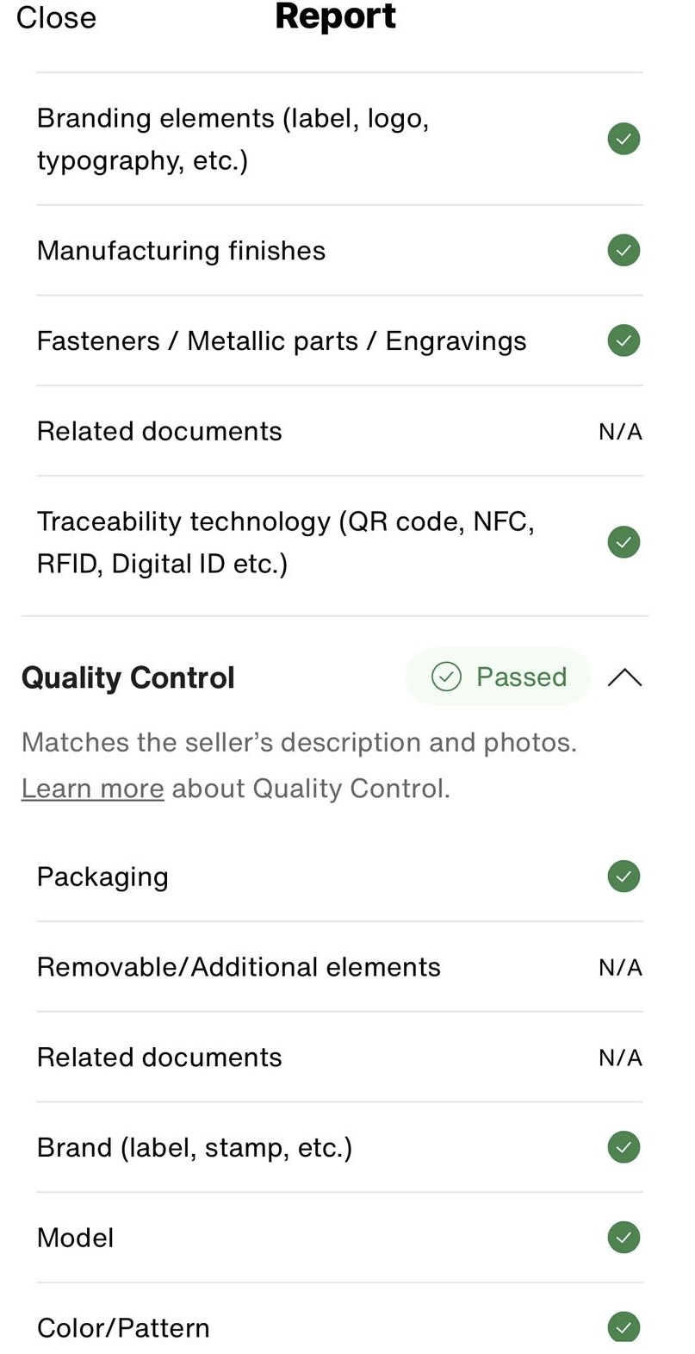This screenshot has width=695, height=1354.
Task: Tap the Close button at top
Action: pyautogui.click(x=56, y=17)
